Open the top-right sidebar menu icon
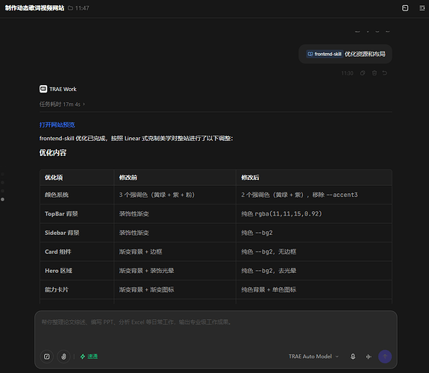This screenshot has height=373, width=429. [422, 8]
